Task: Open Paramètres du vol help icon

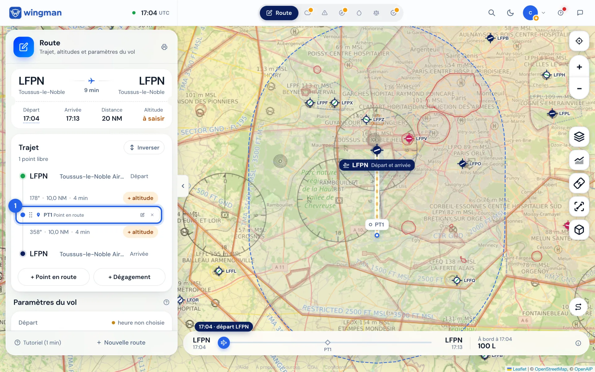Action: (166, 302)
